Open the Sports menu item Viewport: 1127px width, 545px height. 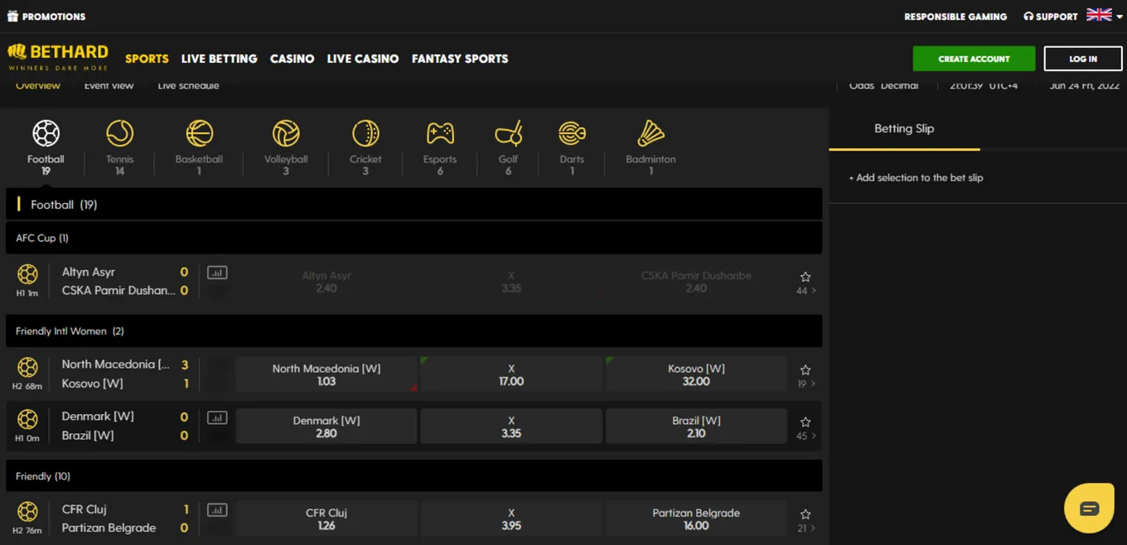(x=147, y=59)
